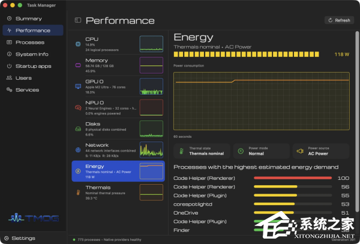Open the Users section

[32, 78]
